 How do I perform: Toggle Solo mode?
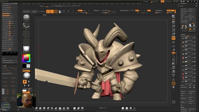coord(174,87)
